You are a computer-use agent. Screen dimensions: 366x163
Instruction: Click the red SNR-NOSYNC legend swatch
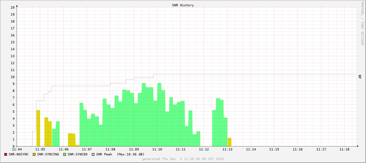pyautogui.click(x=6, y=154)
